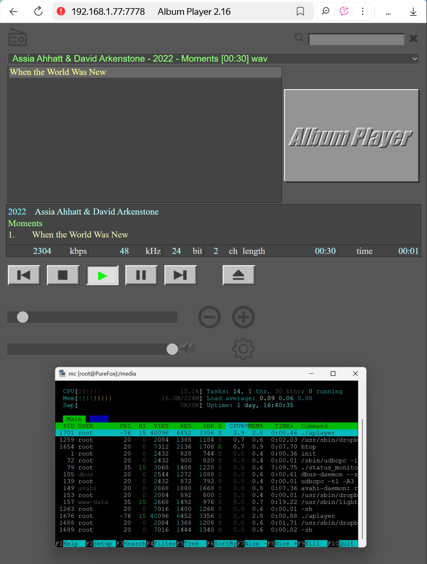Viewport: 427px width, 564px height.
Task: Pause the current track
Action: 141,275
